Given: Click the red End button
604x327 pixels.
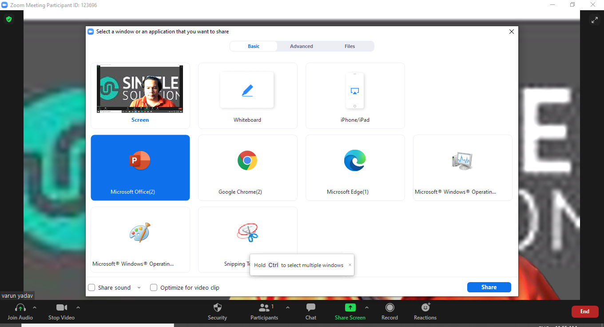Looking at the screenshot, I should pos(585,311).
